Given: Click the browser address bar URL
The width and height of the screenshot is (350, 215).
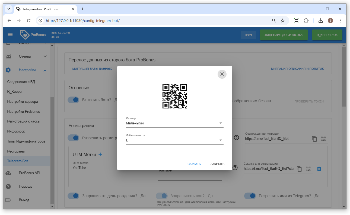Looking at the screenshot, I should point(83,21).
